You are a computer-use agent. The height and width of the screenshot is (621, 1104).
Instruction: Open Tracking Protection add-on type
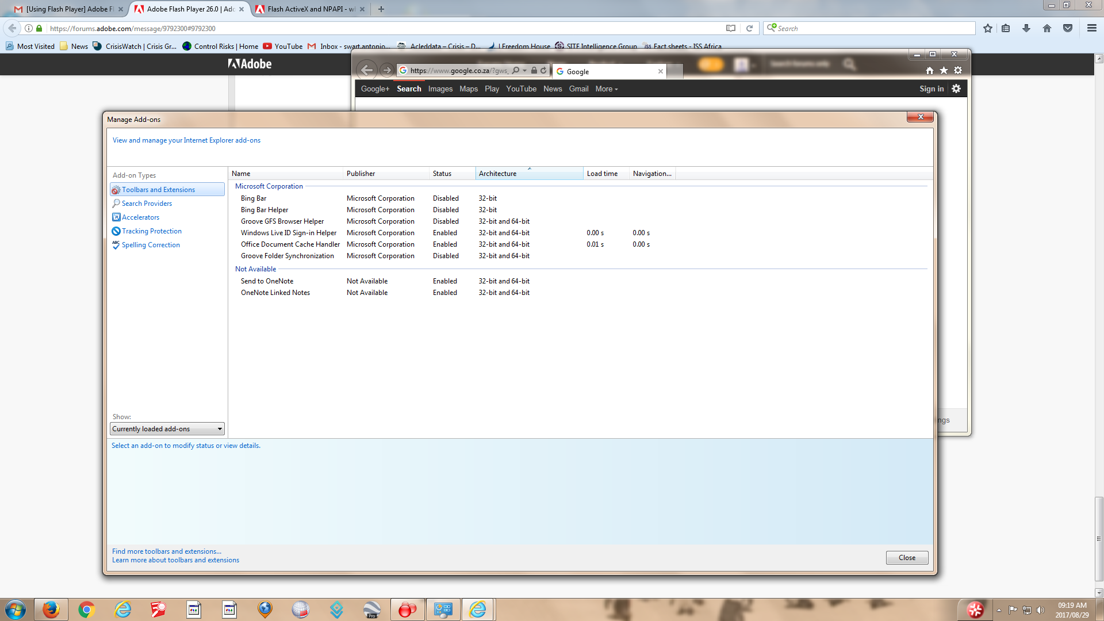click(x=151, y=231)
